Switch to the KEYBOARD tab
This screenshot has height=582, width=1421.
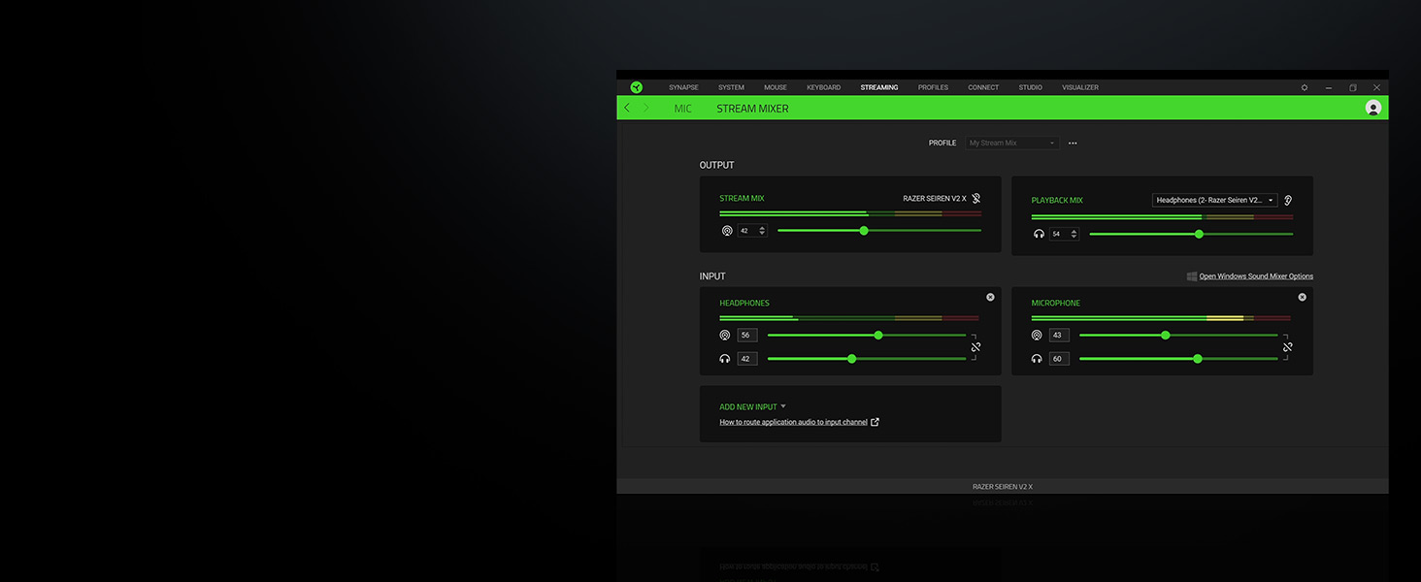823,87
